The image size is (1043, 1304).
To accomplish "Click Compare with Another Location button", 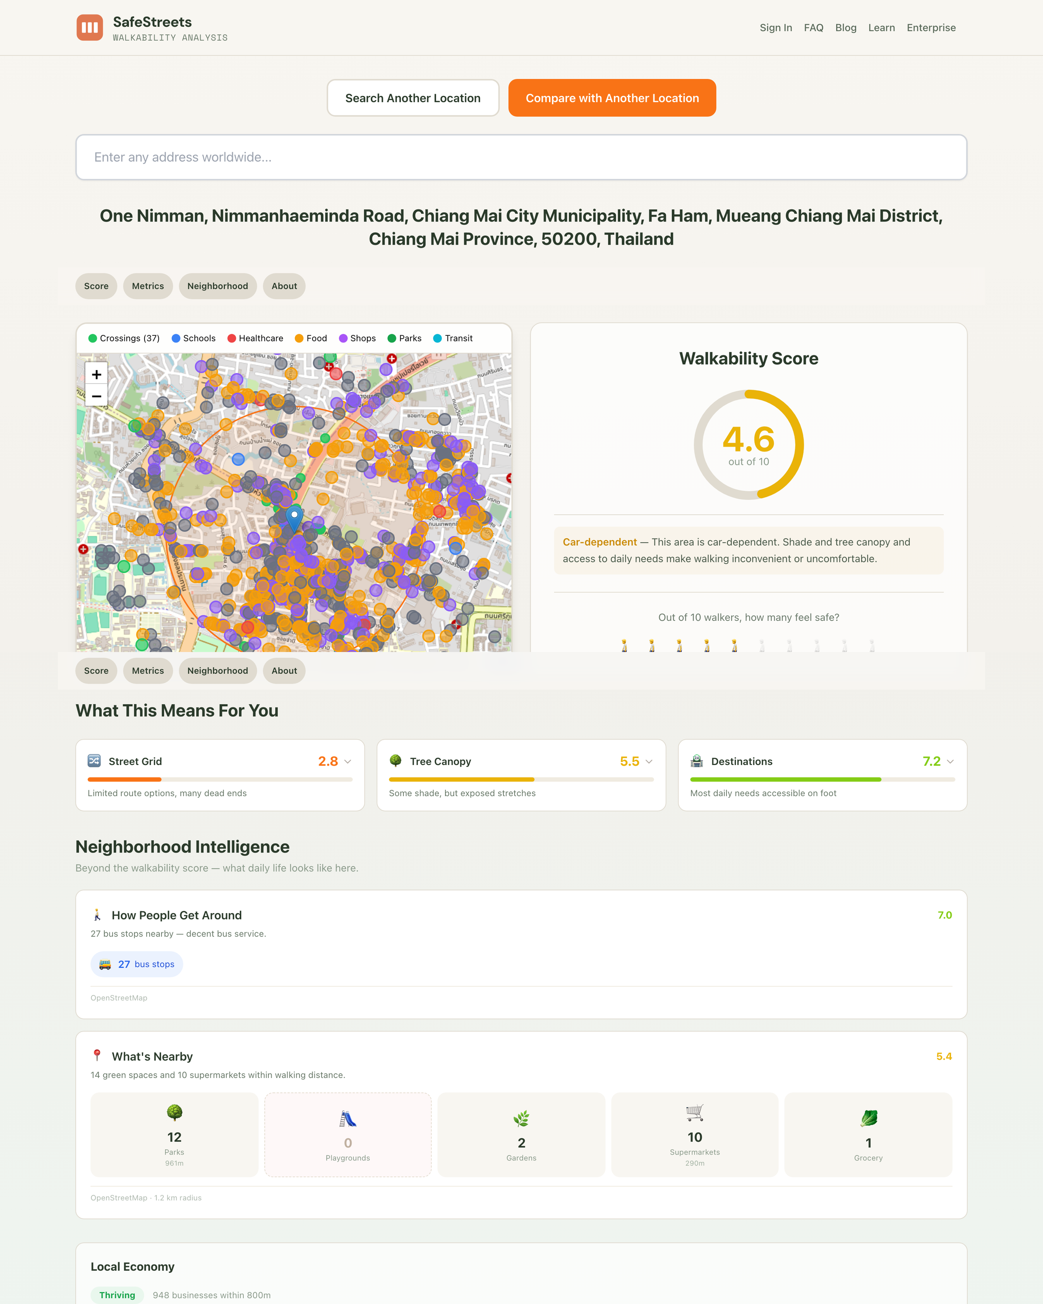I will point(612,98).
